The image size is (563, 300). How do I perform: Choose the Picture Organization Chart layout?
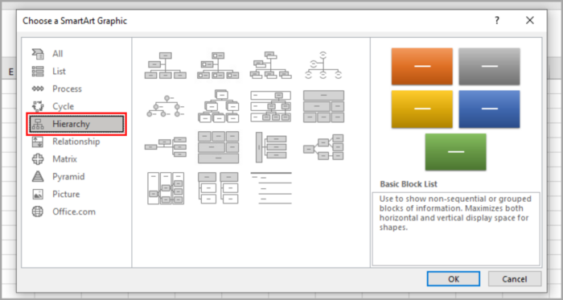[218, 66]
